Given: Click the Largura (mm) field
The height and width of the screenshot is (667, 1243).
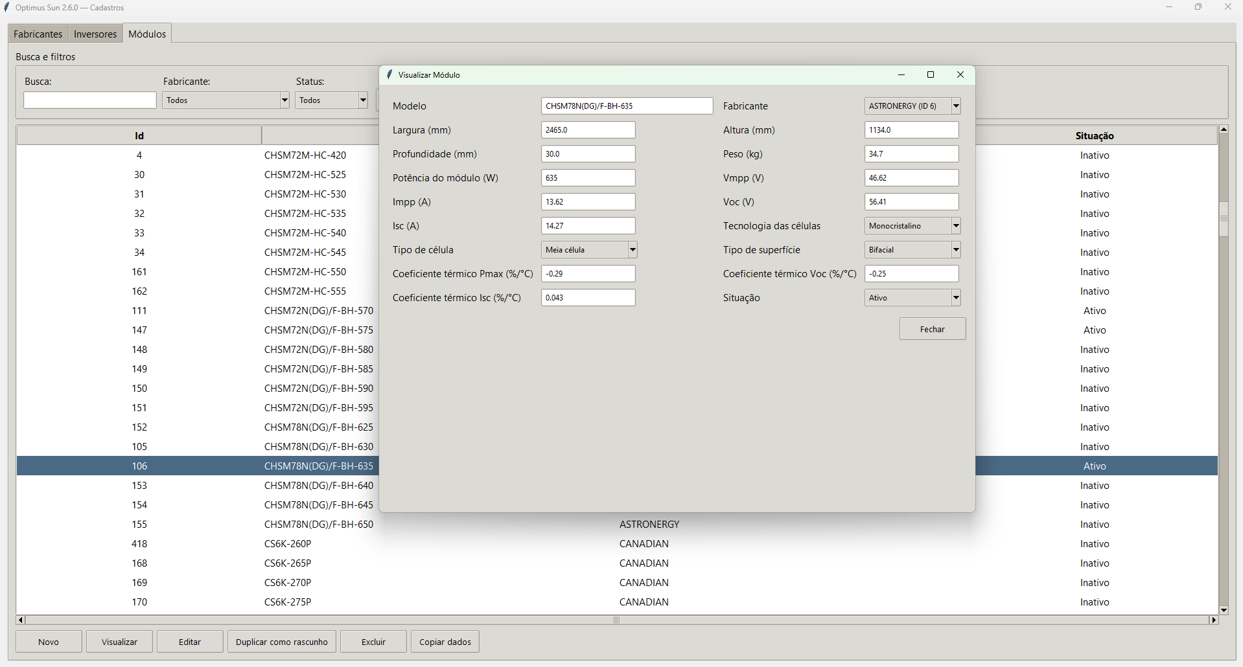Looking at the screenshot, I should click(x=588, y=130).
